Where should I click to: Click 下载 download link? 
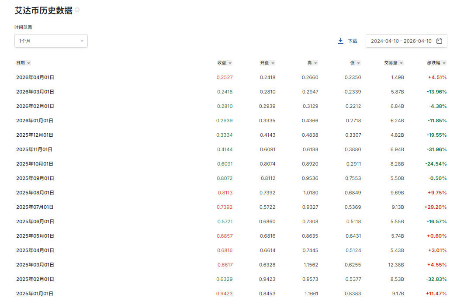(353, 41)
